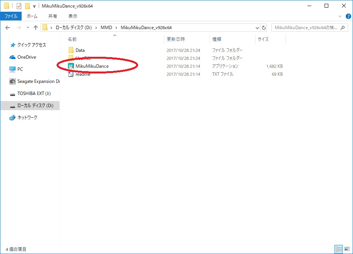The width and height of the screenshot is (353, 254).
Task: Expand breadcrumb chevron after MMD
Action: point(116,28)
